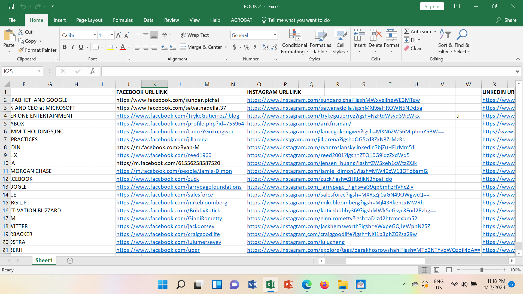The height and width of the screenshot is (294, 523).
Task: Open the Formulas ribbon tab
Action: point(123,20)
